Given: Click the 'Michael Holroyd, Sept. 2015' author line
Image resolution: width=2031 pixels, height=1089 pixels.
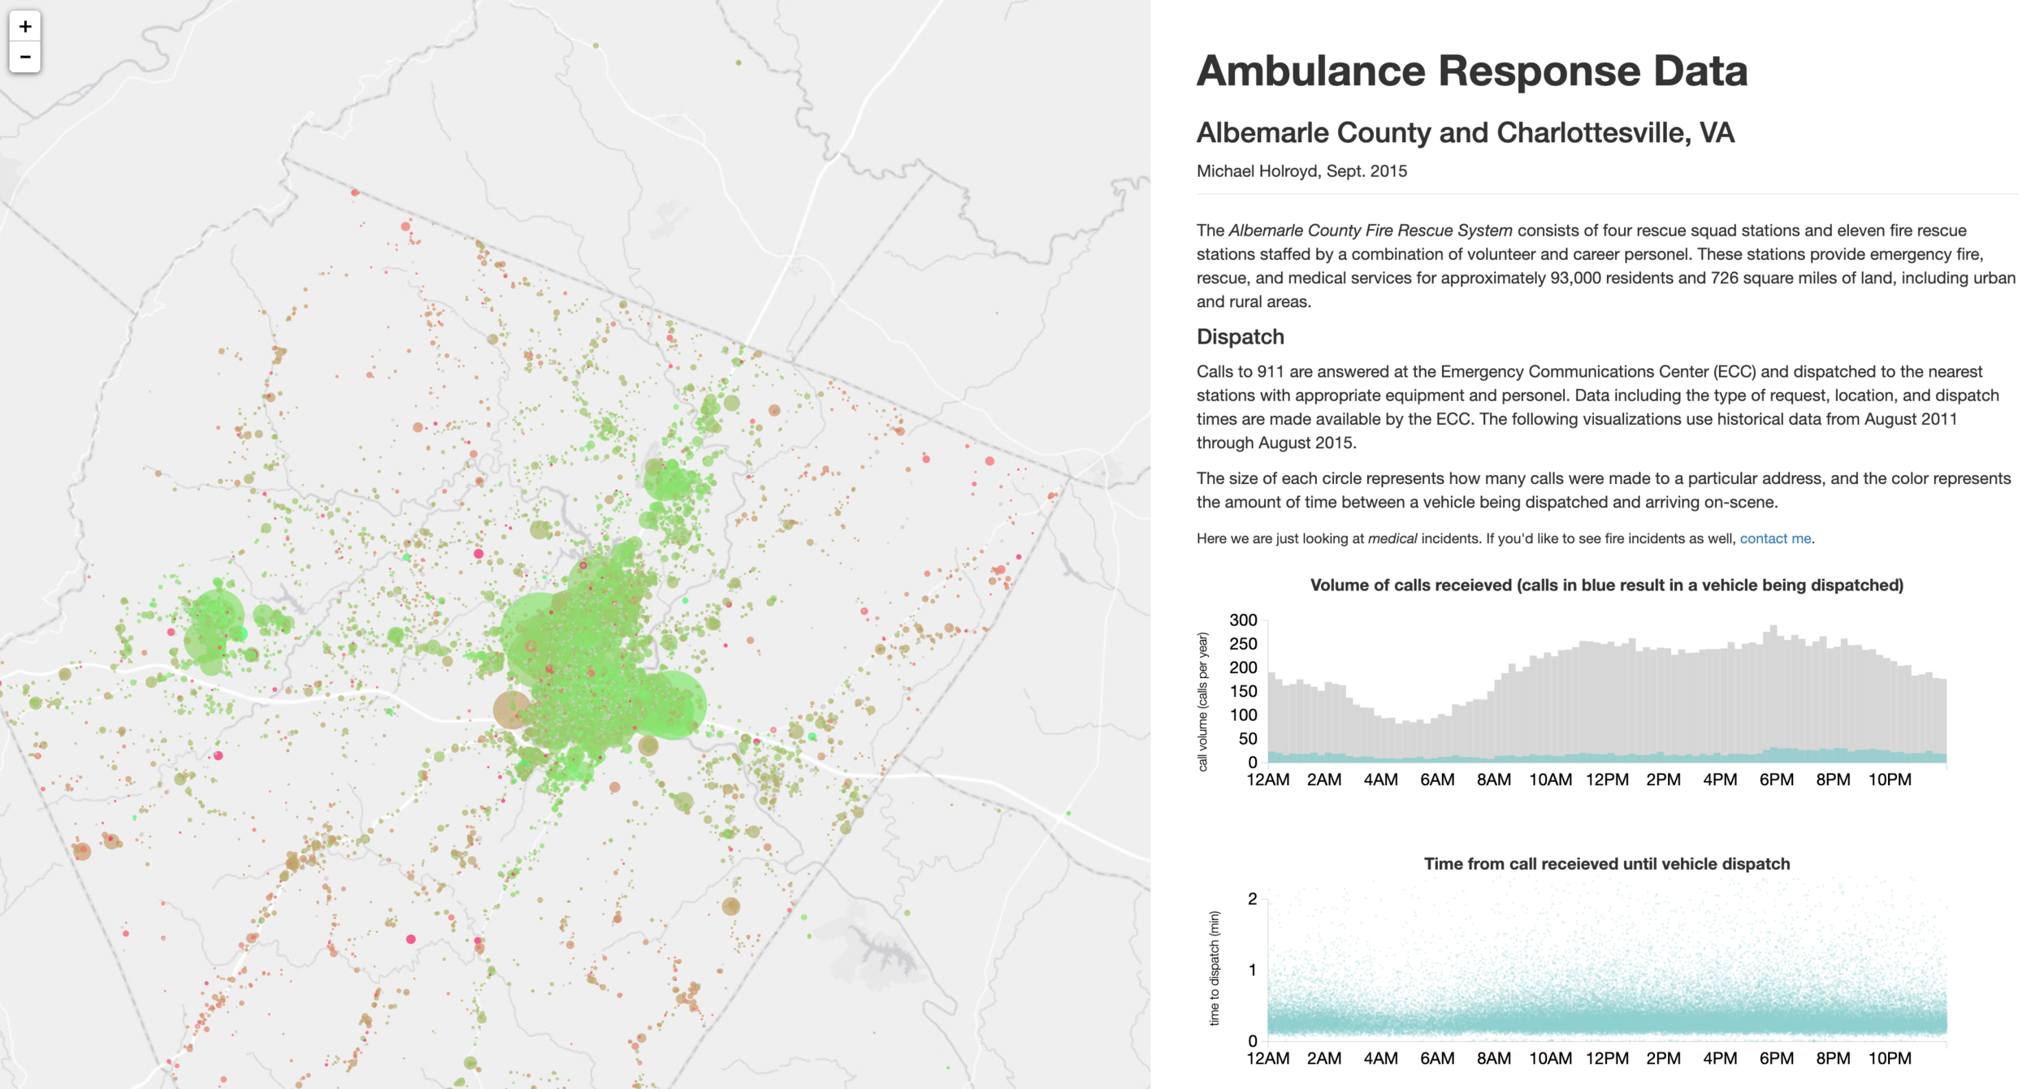Looking at the screenshot, I should tap(1301, 171).
